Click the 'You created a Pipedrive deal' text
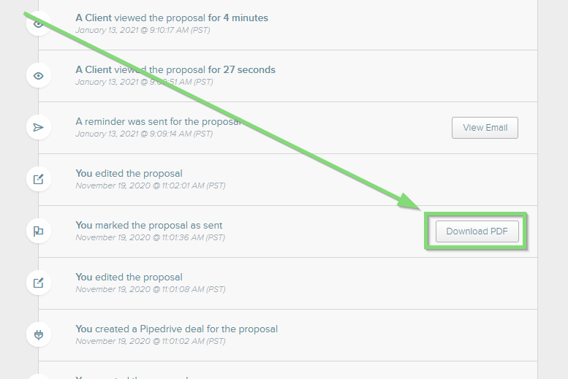Viewport: 568px width, 379px height. pyautogui.click(x=176, y=329)
